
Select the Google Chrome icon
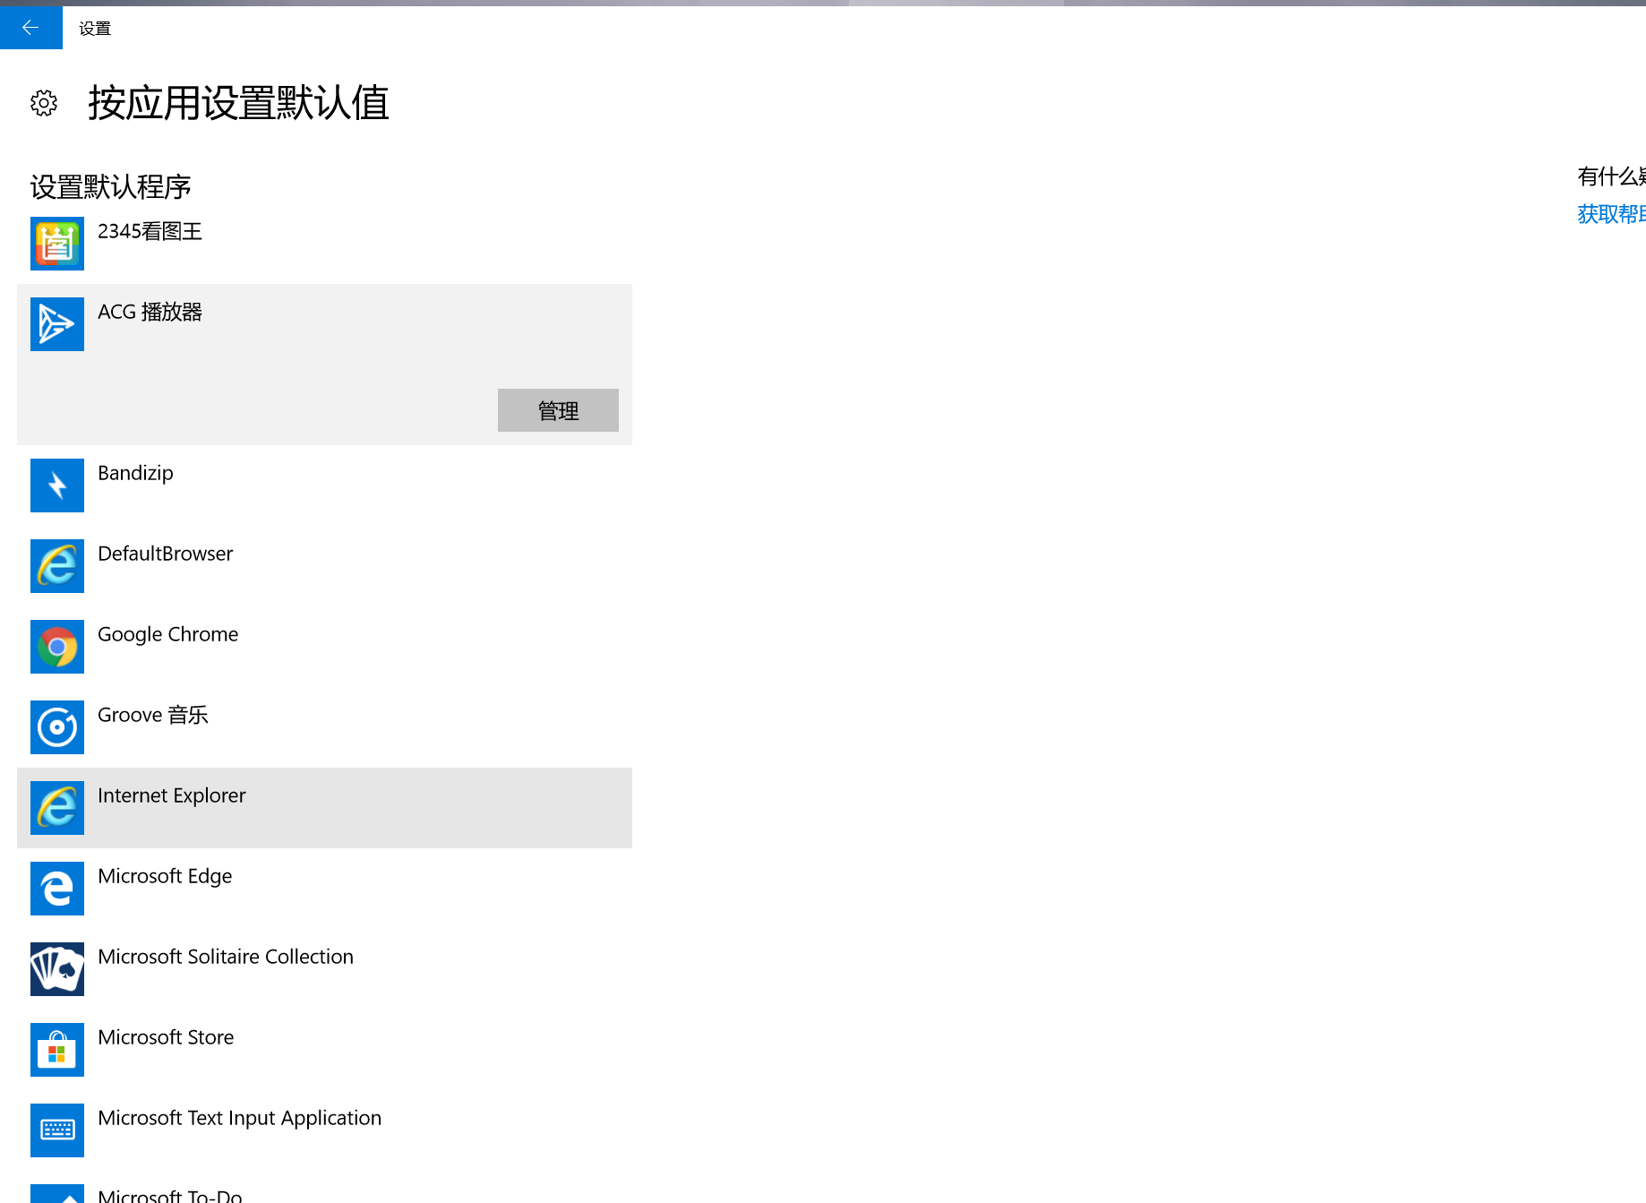point(57,647)
